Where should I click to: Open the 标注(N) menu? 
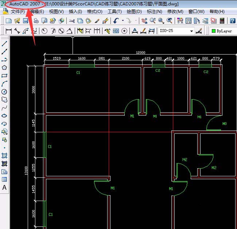[x=155, y=12]
